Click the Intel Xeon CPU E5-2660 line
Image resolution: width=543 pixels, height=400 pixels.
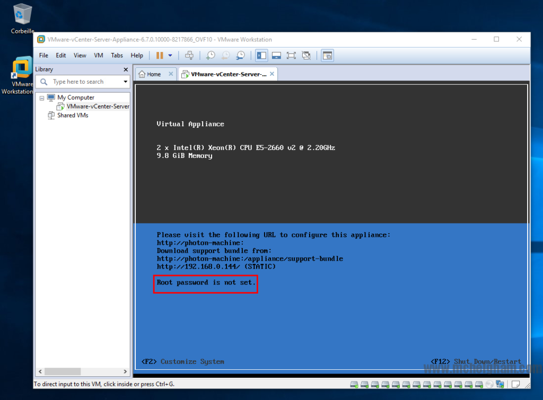[246, 148]
